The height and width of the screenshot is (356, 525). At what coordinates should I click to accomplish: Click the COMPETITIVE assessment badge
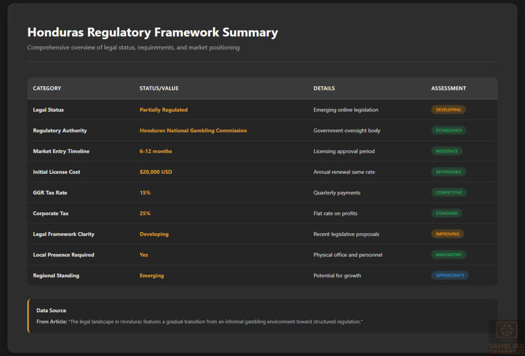(449, 192)
